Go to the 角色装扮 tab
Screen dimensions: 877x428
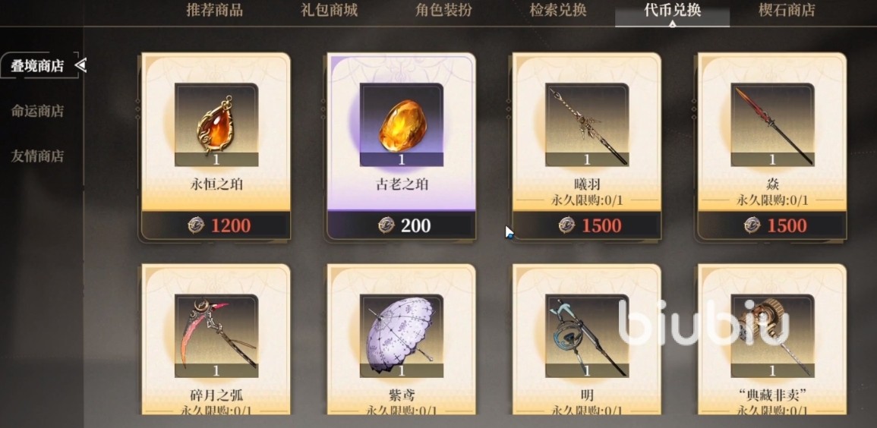(443, 10)
